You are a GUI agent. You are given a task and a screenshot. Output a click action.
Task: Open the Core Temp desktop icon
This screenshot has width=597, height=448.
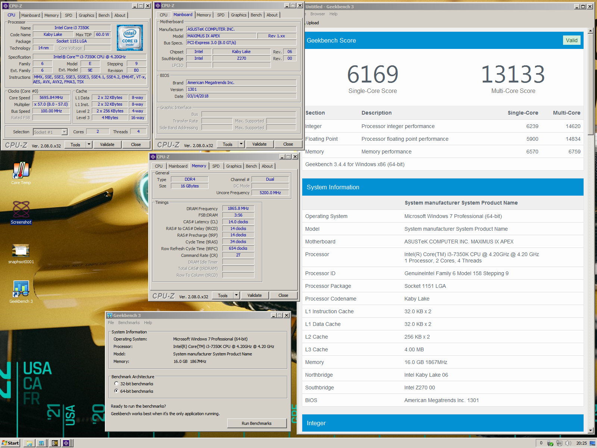pos(21,173)
